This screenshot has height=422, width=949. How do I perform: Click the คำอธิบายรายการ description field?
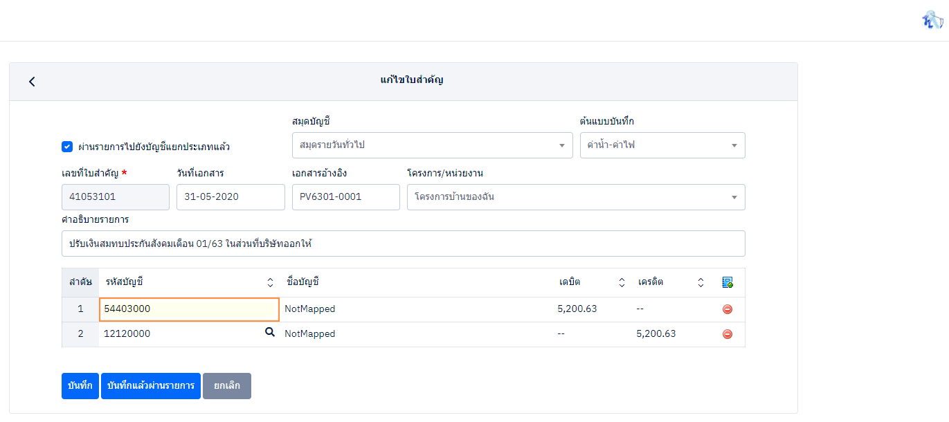coord(403,244)
